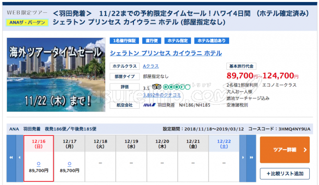Select the 12/17 (月) date column
The width and height of the screenshot is (319, 185).
coord(70,158)
